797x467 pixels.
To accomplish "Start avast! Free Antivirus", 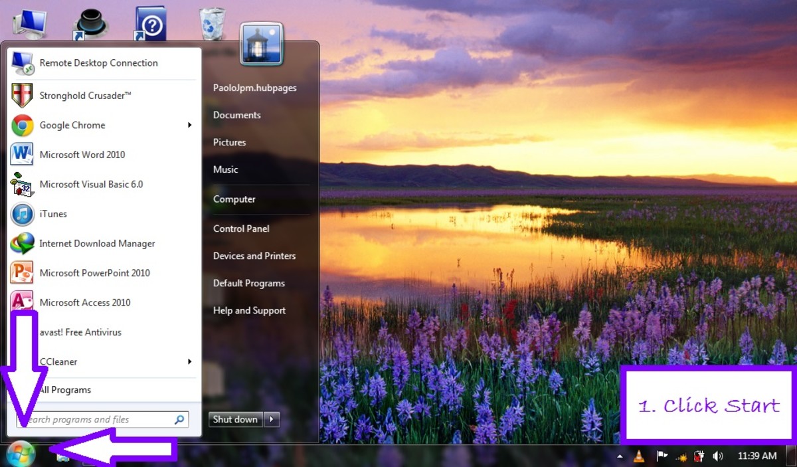I will click(x=81, y=331).
